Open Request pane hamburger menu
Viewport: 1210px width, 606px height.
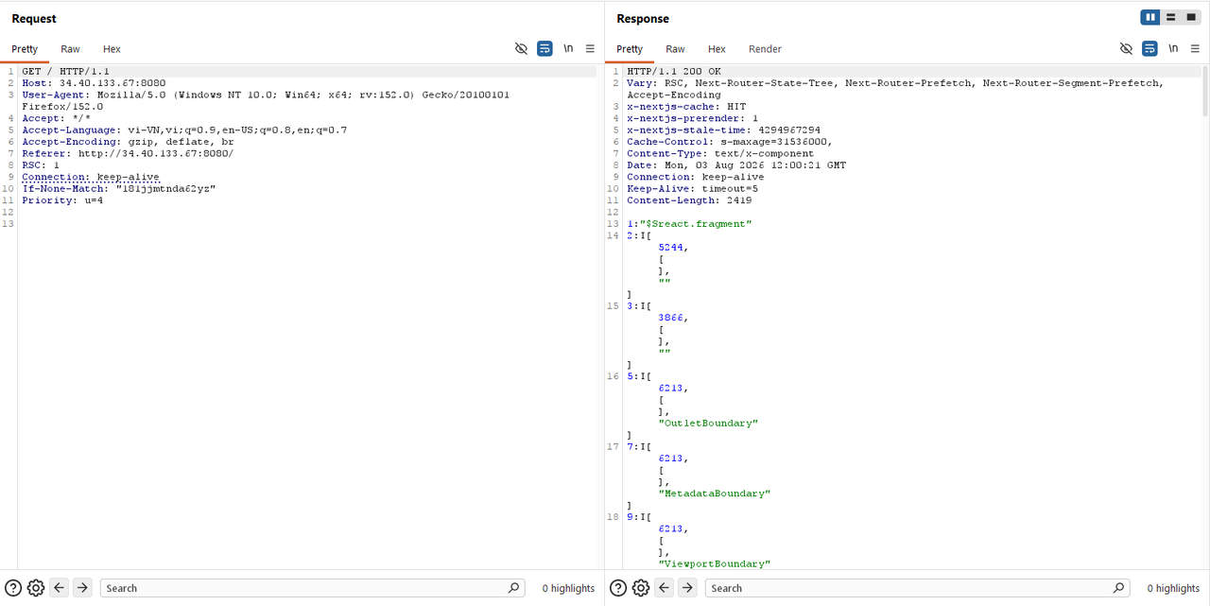click(x=590, y=48)
